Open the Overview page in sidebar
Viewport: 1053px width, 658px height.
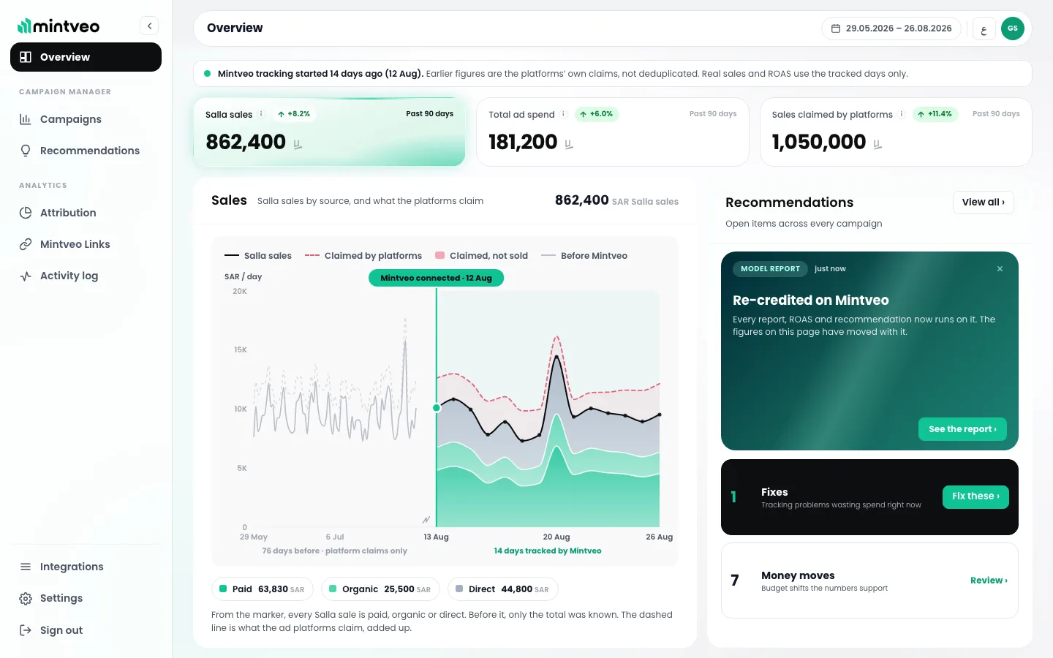point(86,57)
